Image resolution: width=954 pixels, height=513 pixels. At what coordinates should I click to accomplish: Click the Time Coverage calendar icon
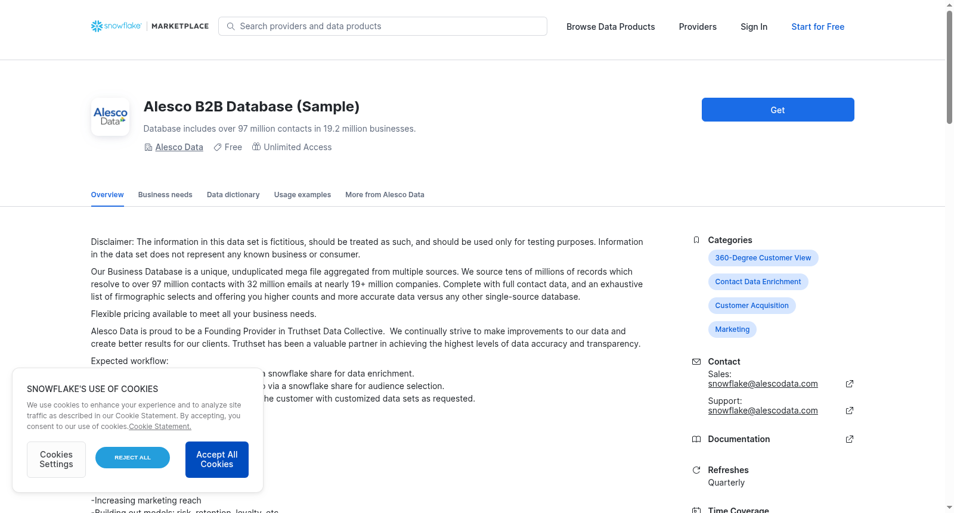[x=696, y=510]
